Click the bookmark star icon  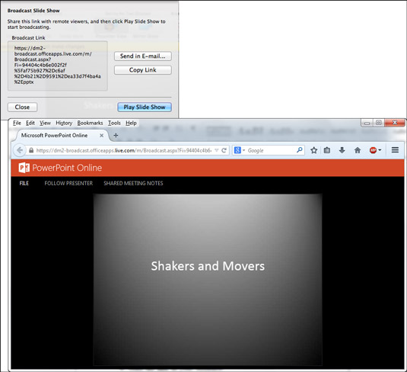pyautogui.click(x=314, y=150)
